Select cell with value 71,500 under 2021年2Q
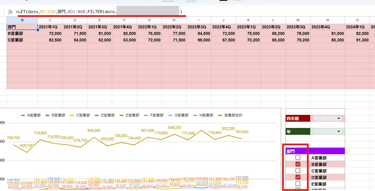The width and height of the screenshot is (375, 191). pyautogui.click(x=75, y=34)
